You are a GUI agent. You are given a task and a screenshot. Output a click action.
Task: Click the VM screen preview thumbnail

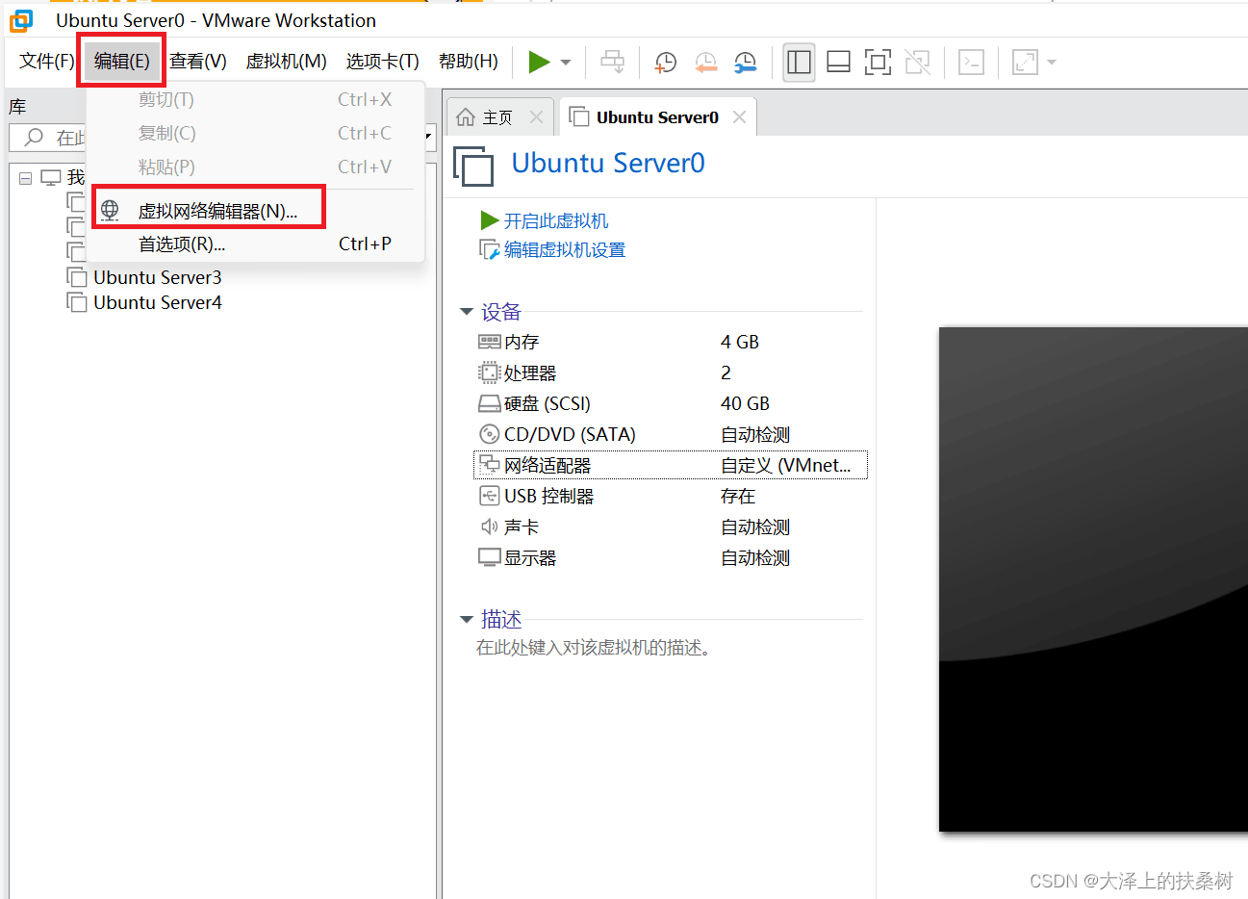point(1093,579)
